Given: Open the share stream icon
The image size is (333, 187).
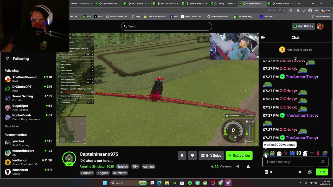Looking at the screenshot, I should pos(238,166).
